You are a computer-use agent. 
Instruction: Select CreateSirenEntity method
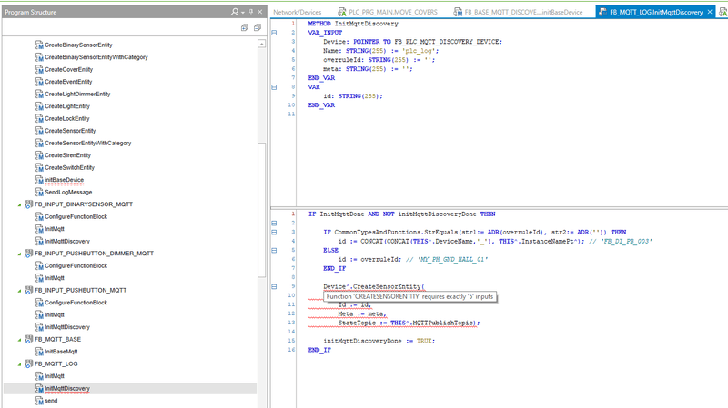[67, 155]
